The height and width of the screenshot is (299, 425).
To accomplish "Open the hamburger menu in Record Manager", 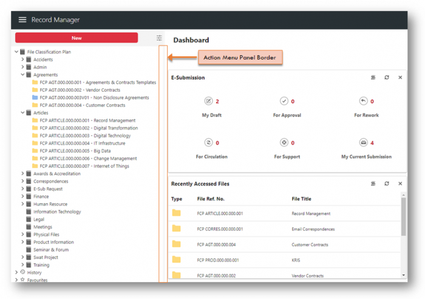I will (22, 19).
